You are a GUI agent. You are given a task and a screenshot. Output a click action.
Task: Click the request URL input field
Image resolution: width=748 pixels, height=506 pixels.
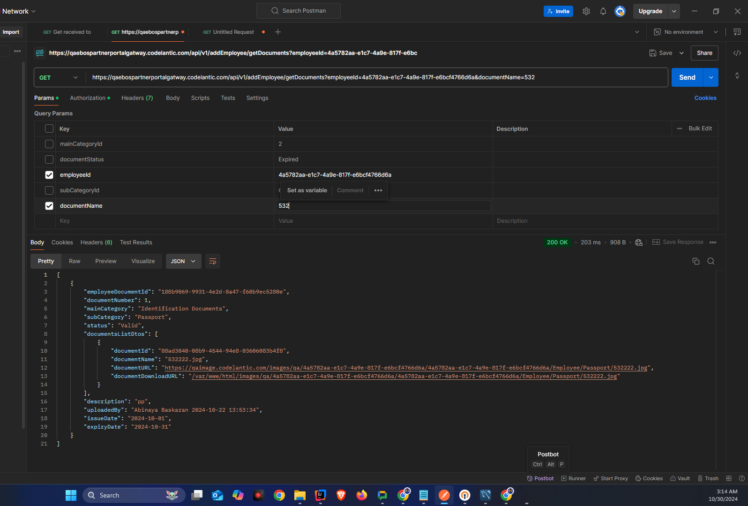click(x=376, y=77)
